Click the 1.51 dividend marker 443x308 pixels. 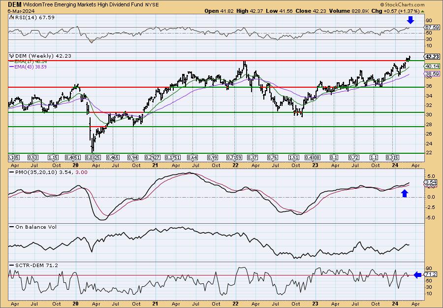294,158
